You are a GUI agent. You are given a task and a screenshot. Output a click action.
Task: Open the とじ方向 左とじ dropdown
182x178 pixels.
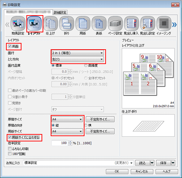77,59
